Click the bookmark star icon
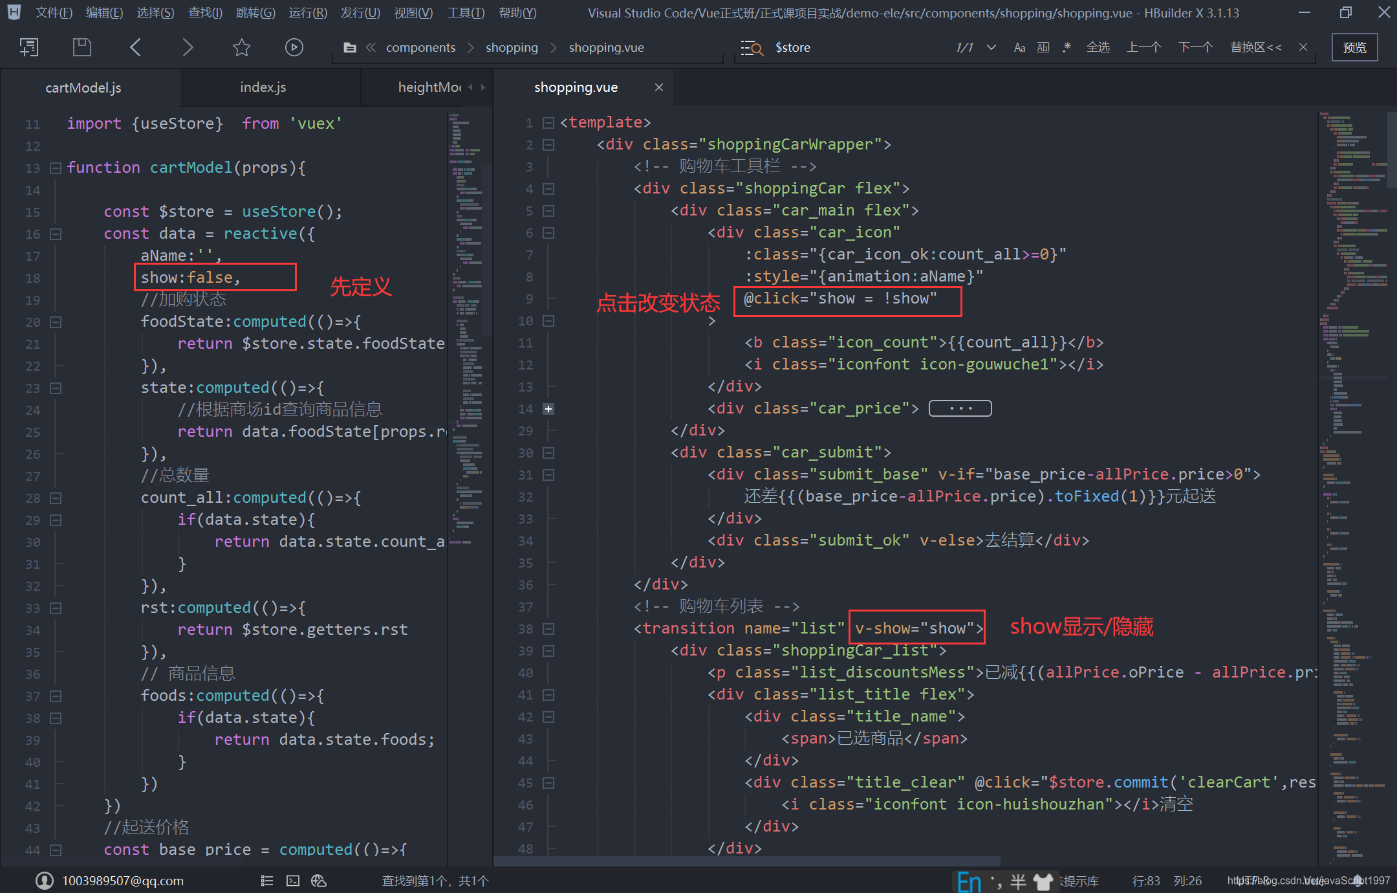 coord(241,47)
